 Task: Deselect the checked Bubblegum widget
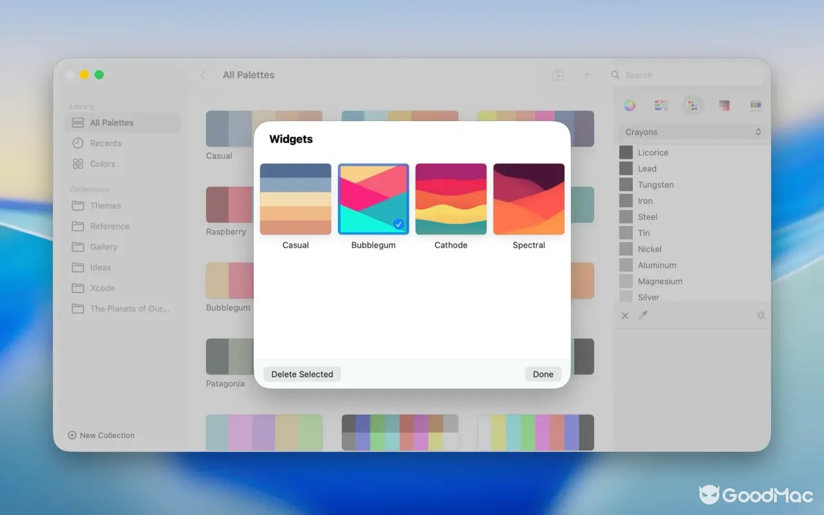click(x=373, y=199)
